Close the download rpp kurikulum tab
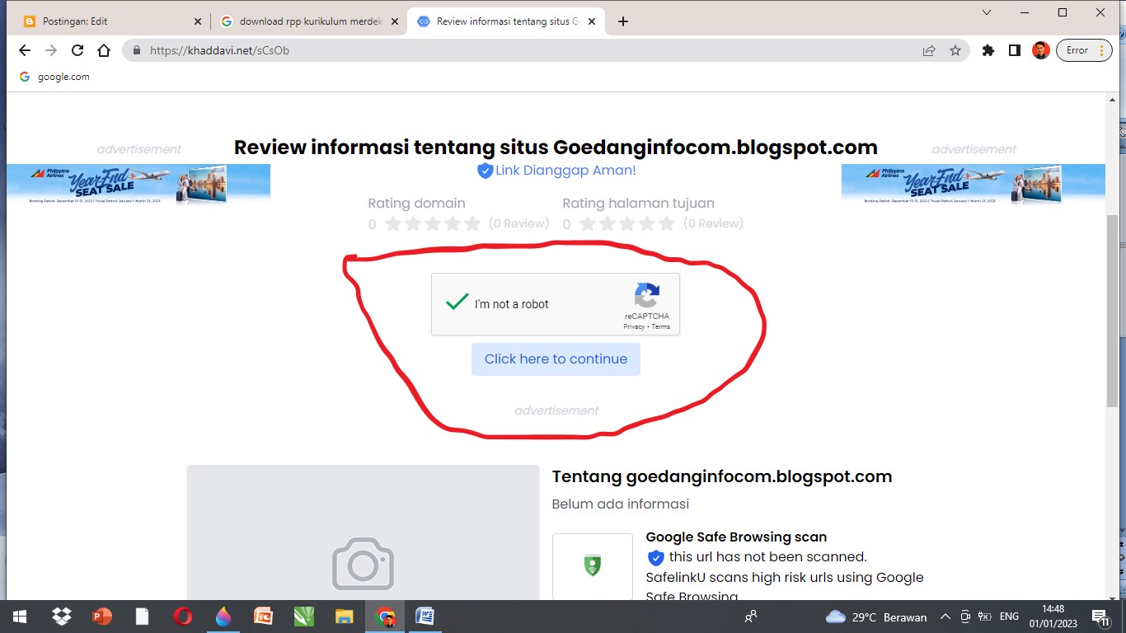Viewport: 1126px width, 633px height. pyautogui.click(x=394, y=21)
